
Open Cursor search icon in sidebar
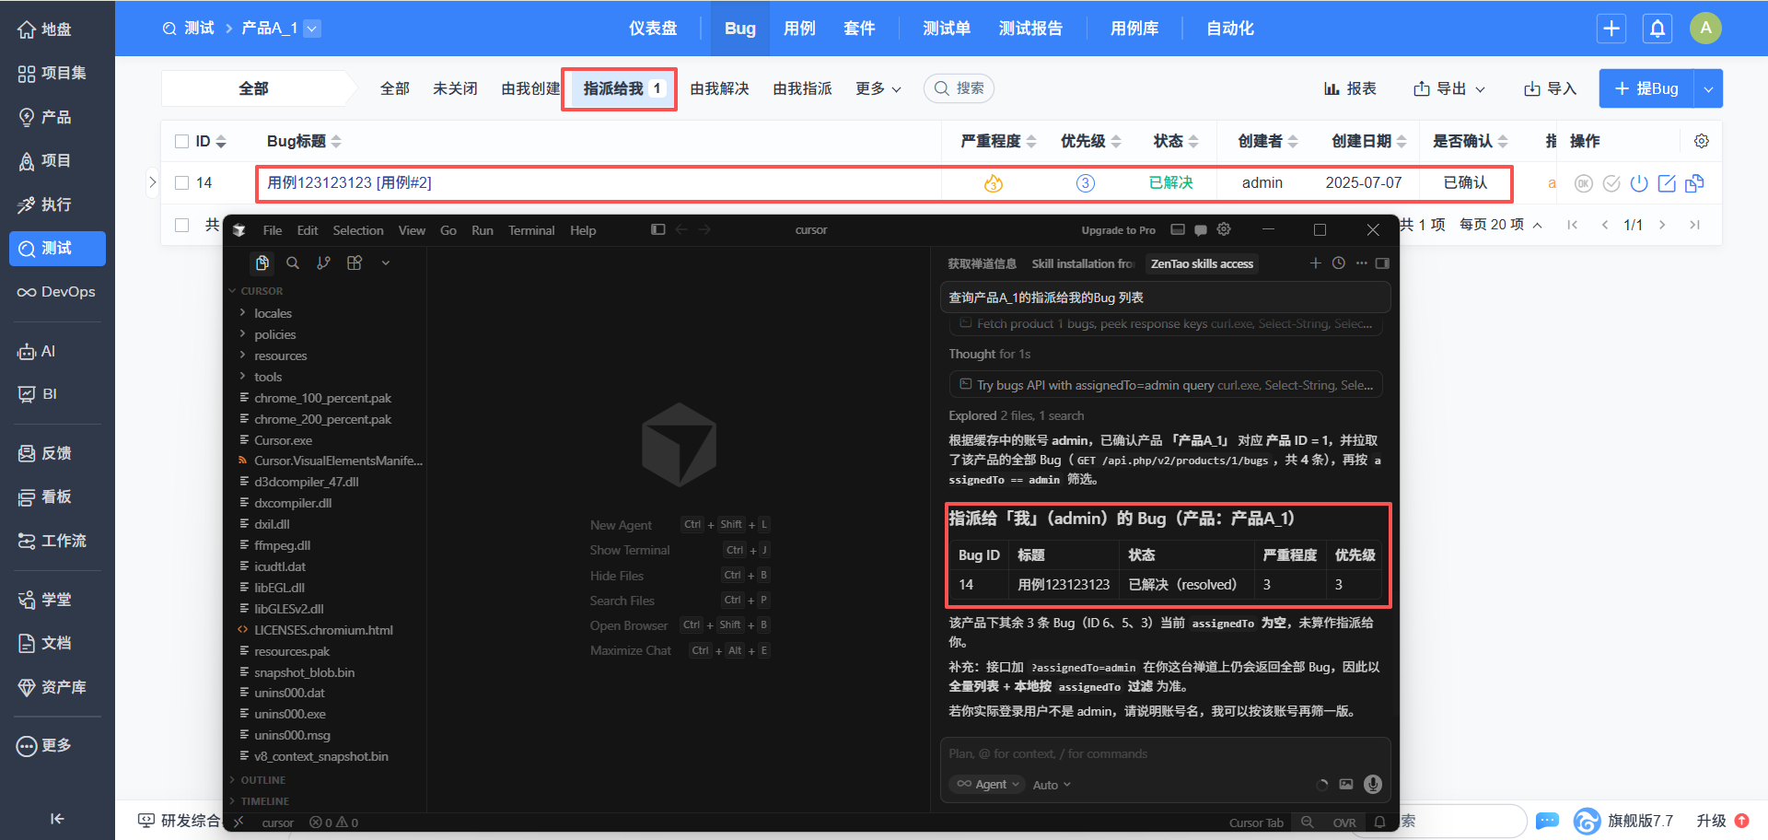click(293, 263)
